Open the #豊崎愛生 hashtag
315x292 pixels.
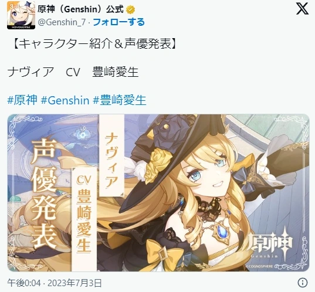click(x=120, y=100)
